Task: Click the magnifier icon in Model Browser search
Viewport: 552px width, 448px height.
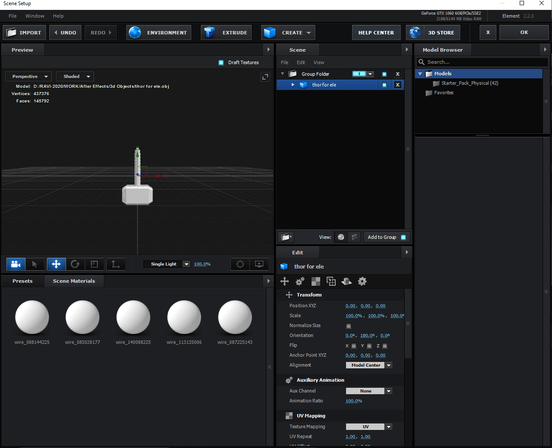Action: click(x=421, y=62)
